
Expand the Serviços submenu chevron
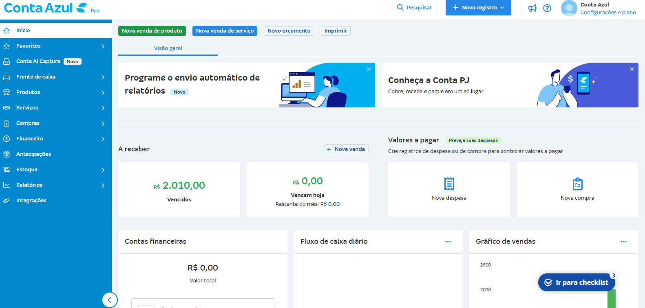point(103,108)
